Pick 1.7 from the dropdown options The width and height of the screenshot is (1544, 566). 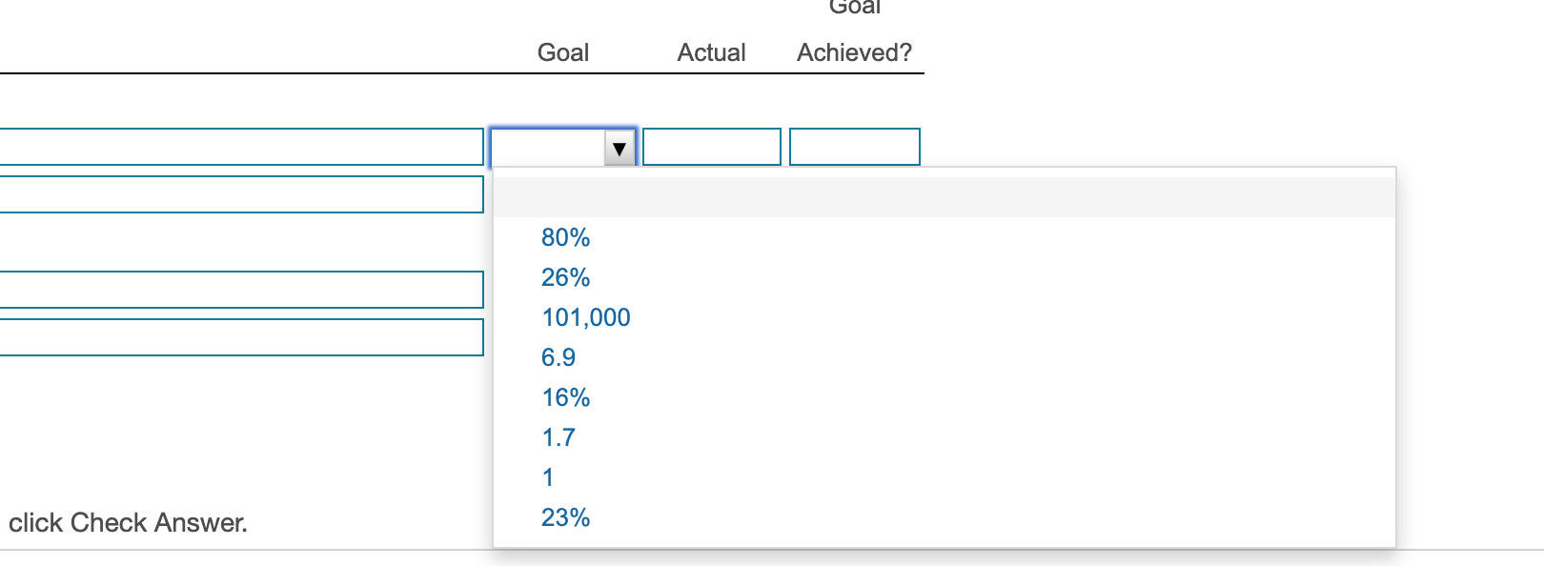[559, 437]
